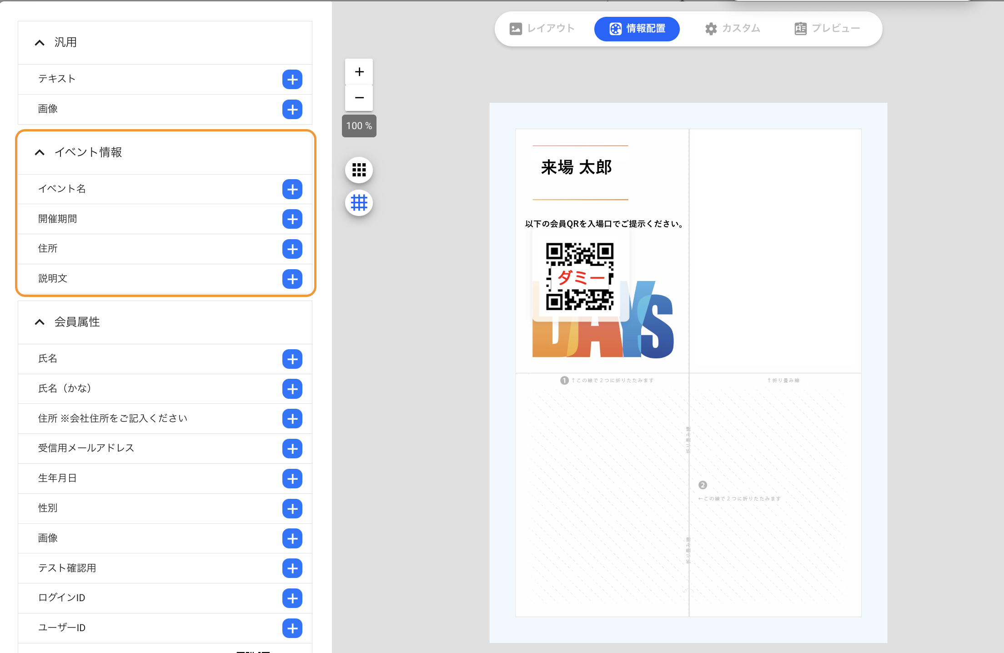
Task: Add the 生年月日 field
Action: 292,479
